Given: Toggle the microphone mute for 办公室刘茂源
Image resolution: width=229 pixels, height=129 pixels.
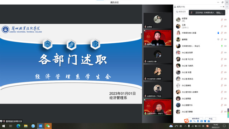Looking at the screenshot, I should pos(222,53).
